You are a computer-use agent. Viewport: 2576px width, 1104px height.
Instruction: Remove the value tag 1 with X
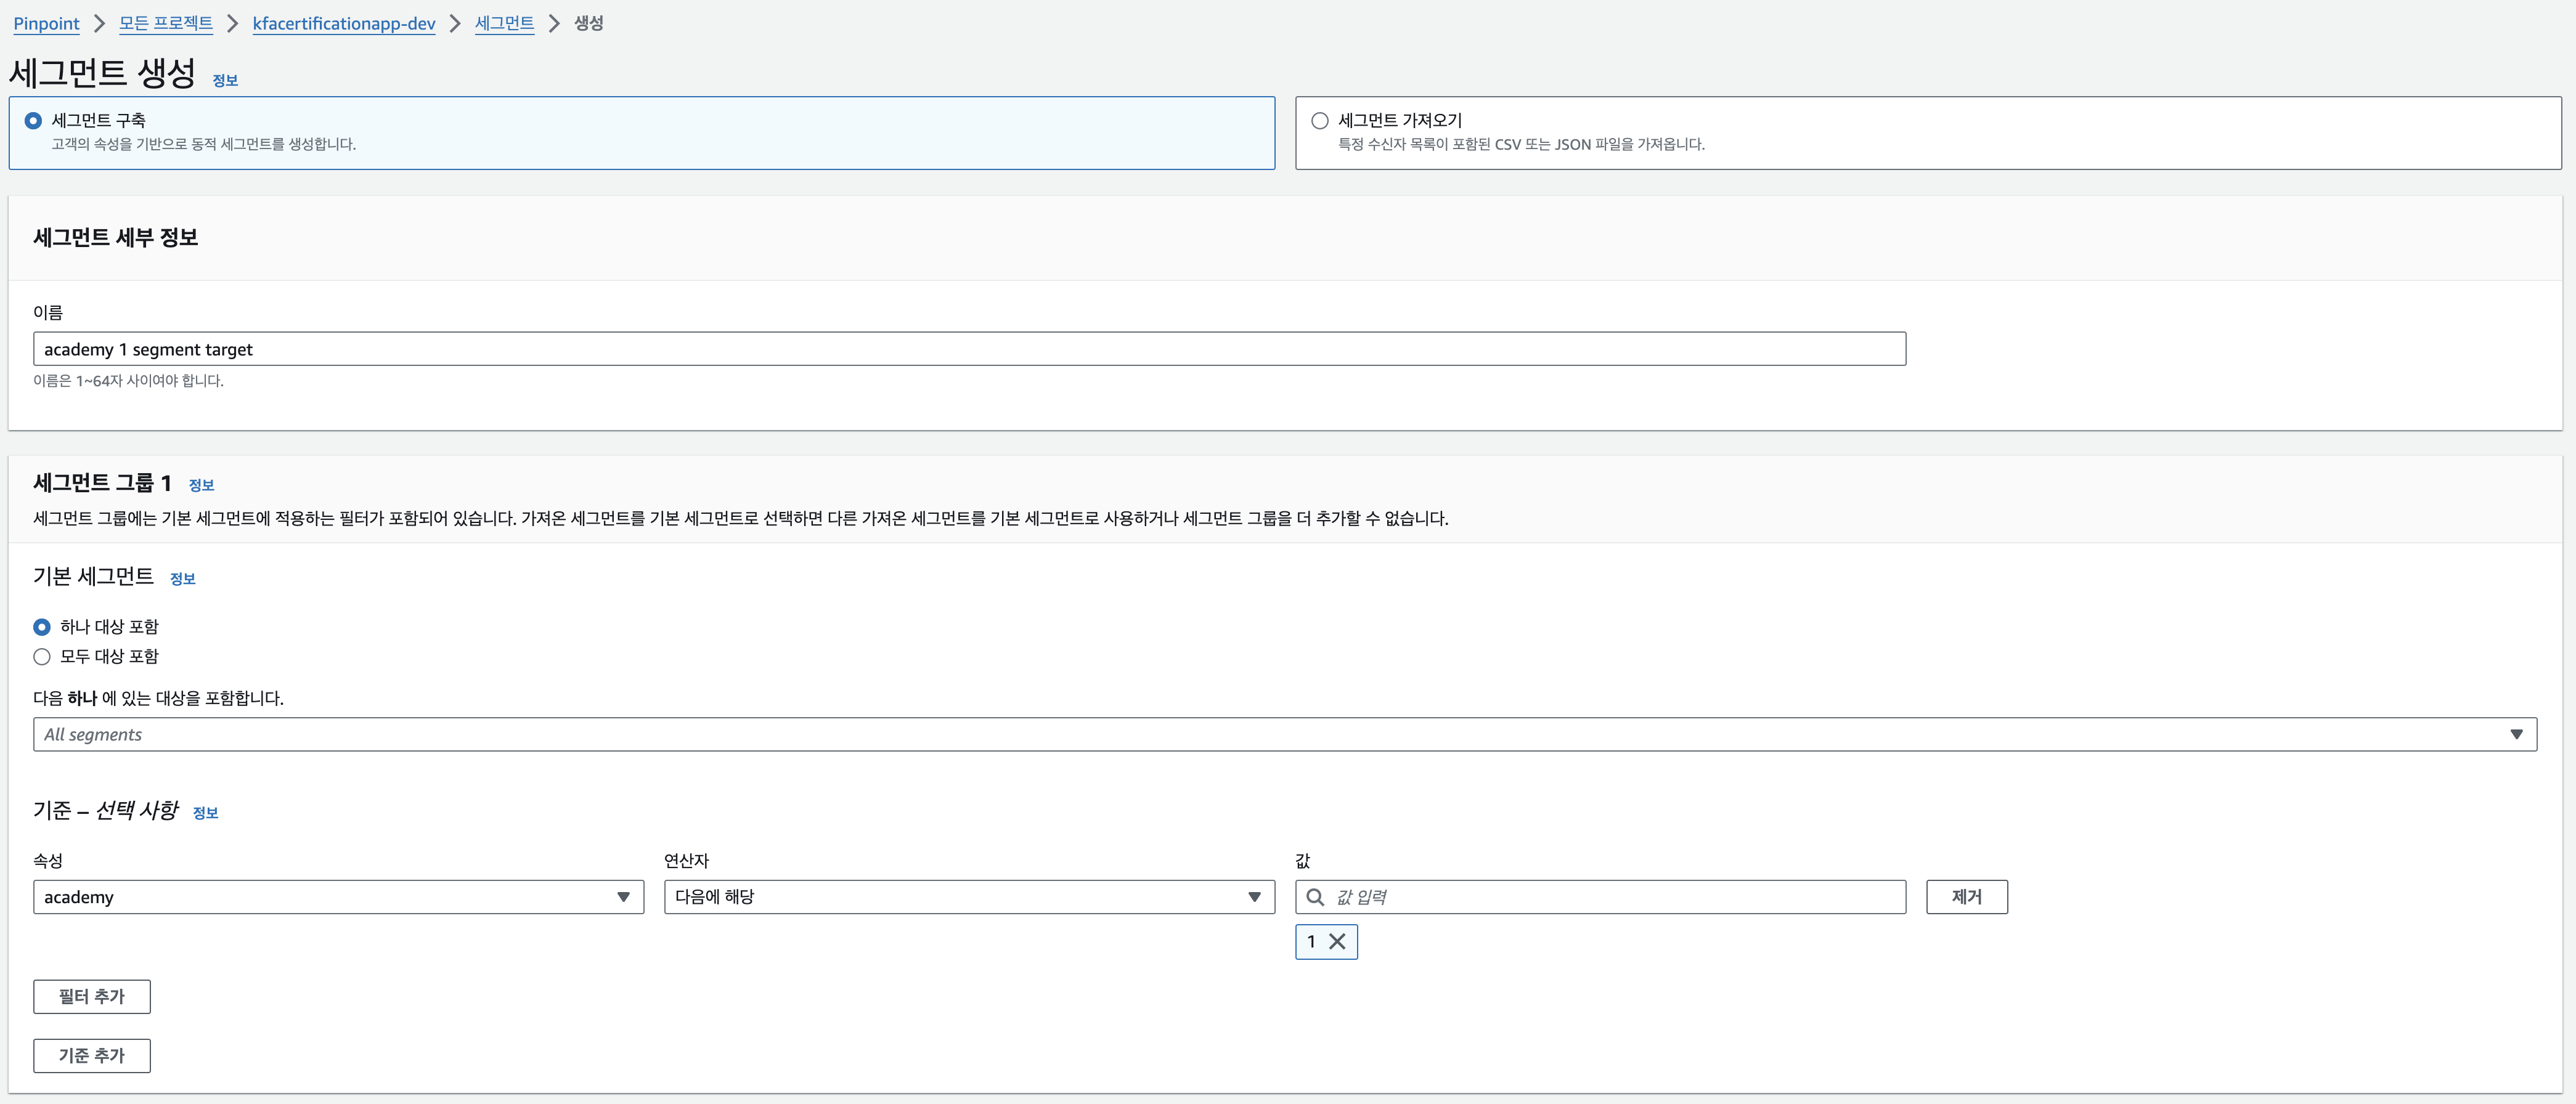(1337, 941)
